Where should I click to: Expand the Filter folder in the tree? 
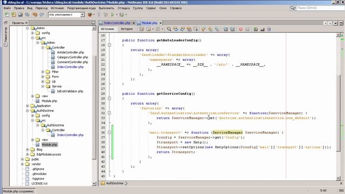(43, 72)
